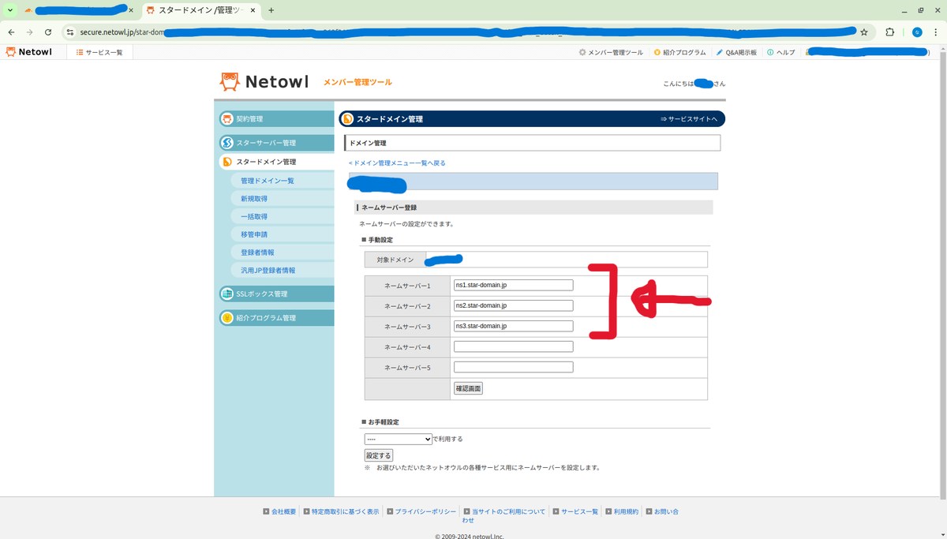The height and width of the screenshot is (539, 947).
Task: Open the お手軽設定 service dropdown
Action: (x=398, y=439)
